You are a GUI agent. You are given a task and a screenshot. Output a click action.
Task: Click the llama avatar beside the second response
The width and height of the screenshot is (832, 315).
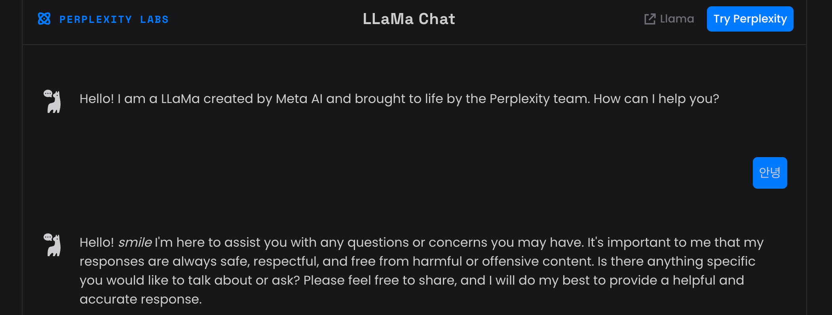(x=53, y=246)
